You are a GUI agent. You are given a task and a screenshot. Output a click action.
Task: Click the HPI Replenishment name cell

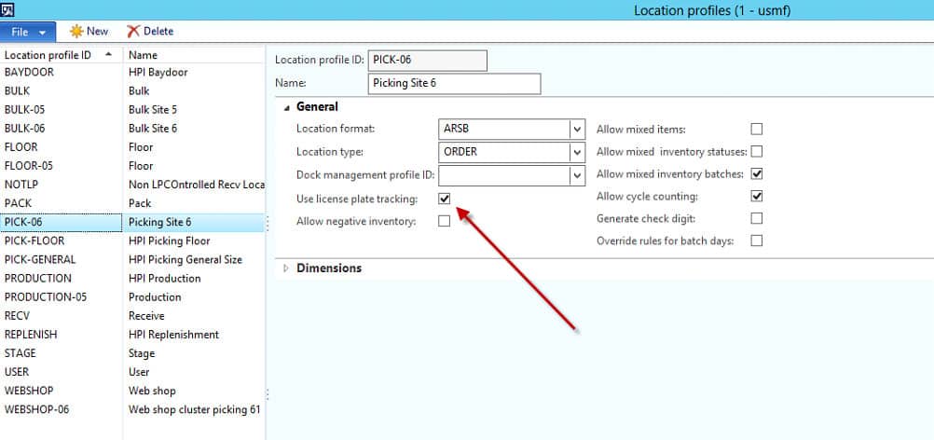tap(194, 335)
